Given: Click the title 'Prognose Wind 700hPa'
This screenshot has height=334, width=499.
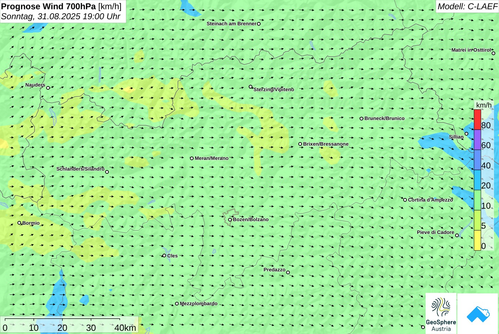Looking at the screenshot, I should [x=48, y=6].
